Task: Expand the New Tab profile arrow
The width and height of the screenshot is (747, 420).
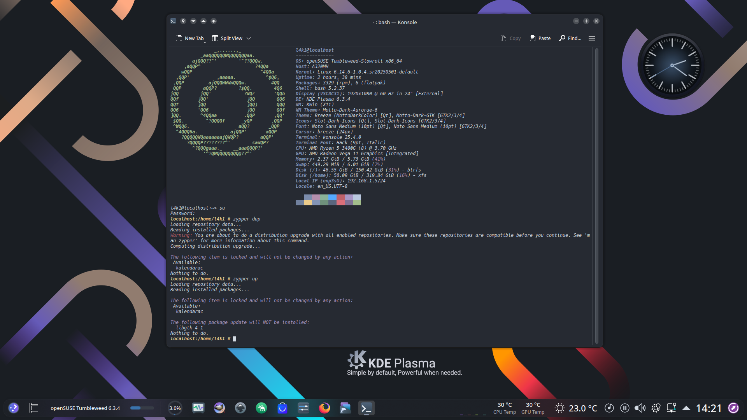Action: pos(205,42)
